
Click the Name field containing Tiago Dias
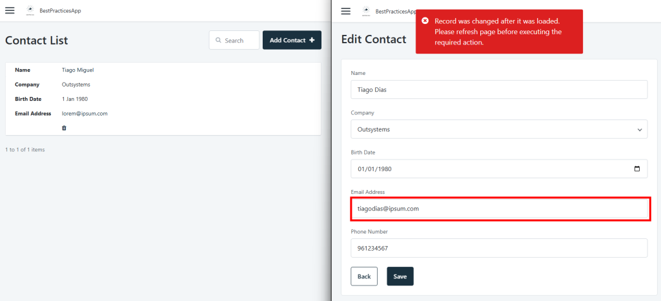499,89
